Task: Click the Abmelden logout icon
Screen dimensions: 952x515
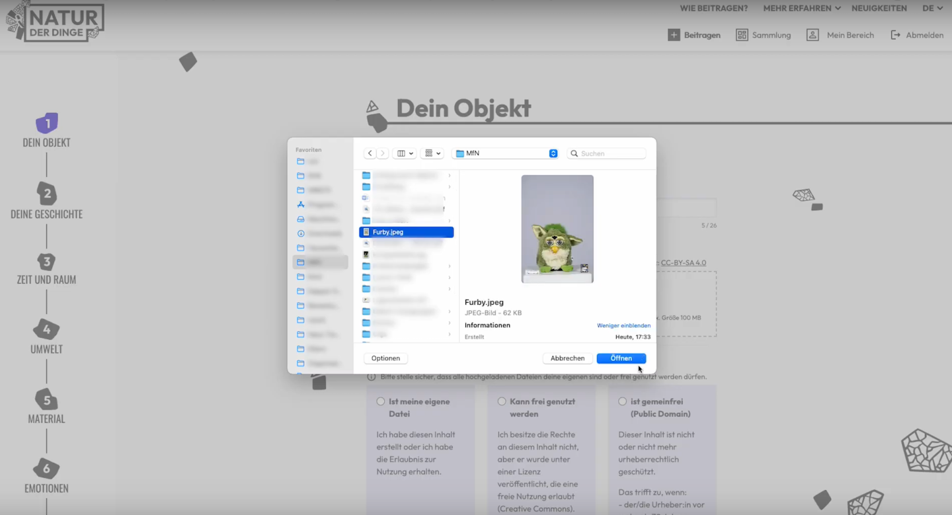Action: 895,35
